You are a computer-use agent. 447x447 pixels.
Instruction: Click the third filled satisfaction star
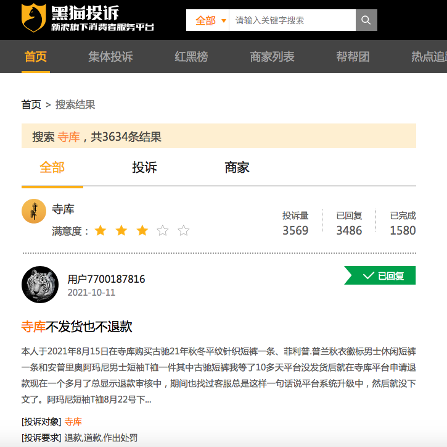pyautogui.click(x=142, y=230)
